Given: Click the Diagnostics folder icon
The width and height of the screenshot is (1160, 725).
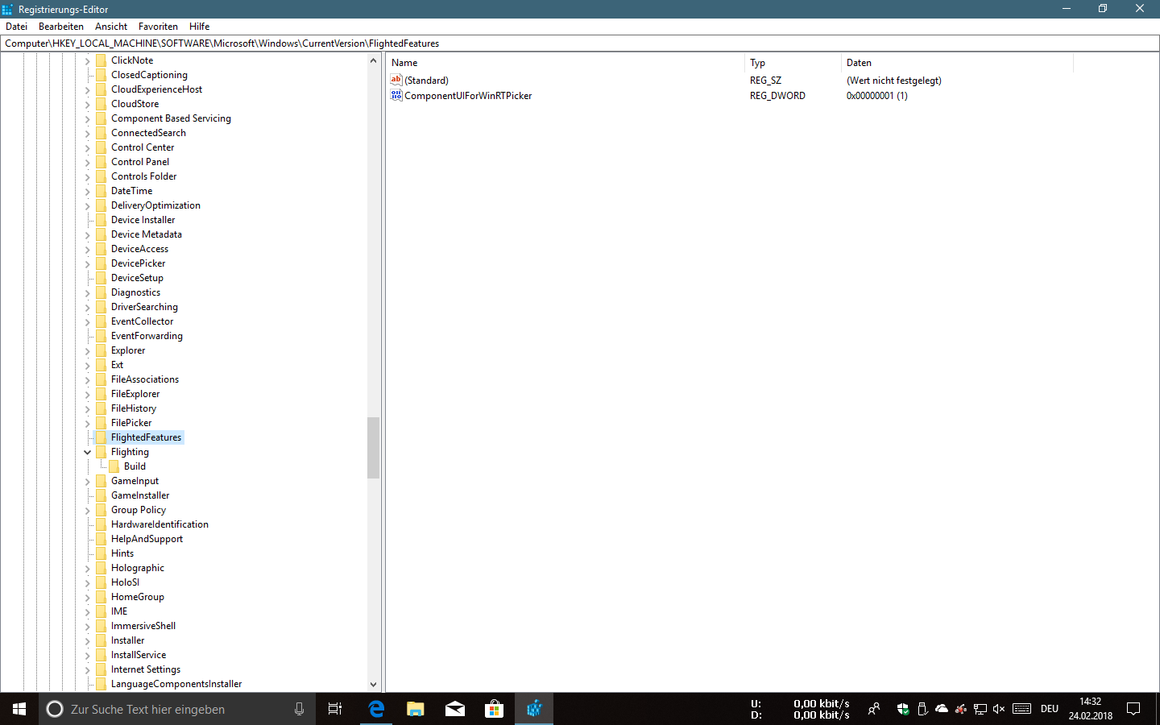Looking at the screenshot, I should [x=101, y=292].
